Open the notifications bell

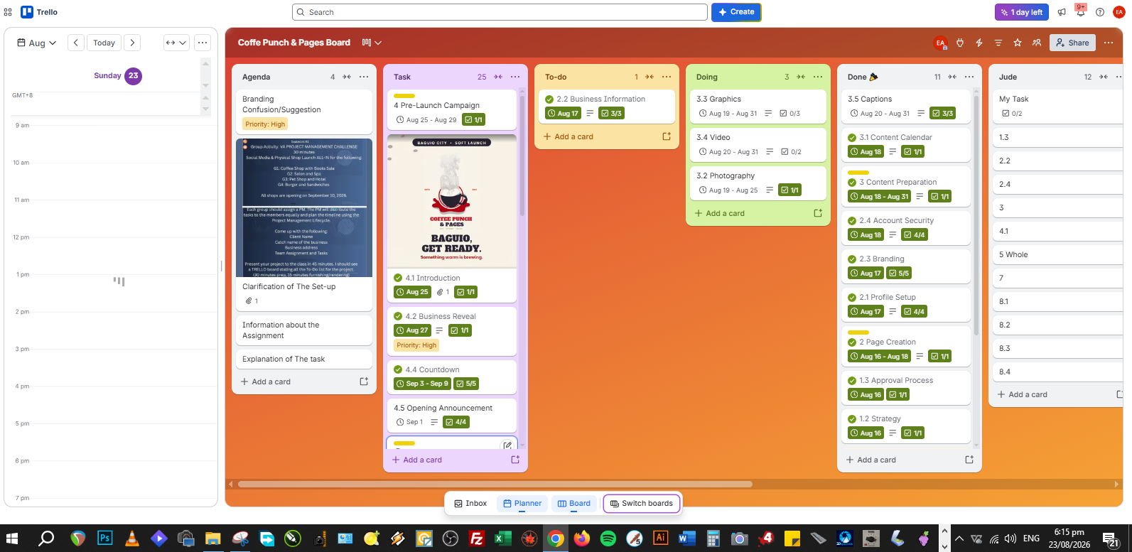click(1080, 12)
